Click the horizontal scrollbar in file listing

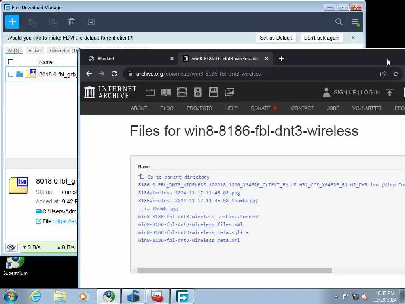[x=234, y=270]
